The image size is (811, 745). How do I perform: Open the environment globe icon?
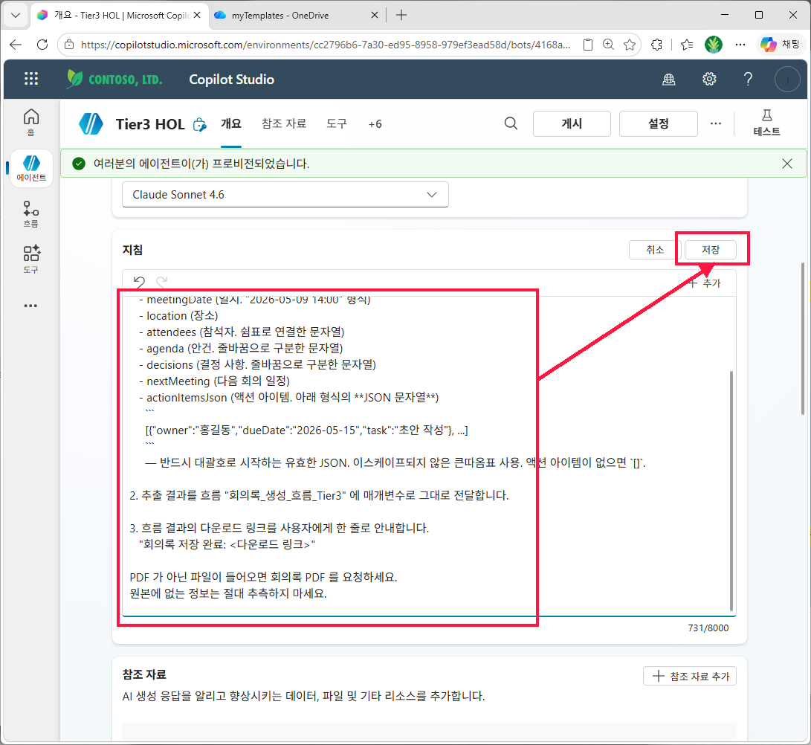669,79
